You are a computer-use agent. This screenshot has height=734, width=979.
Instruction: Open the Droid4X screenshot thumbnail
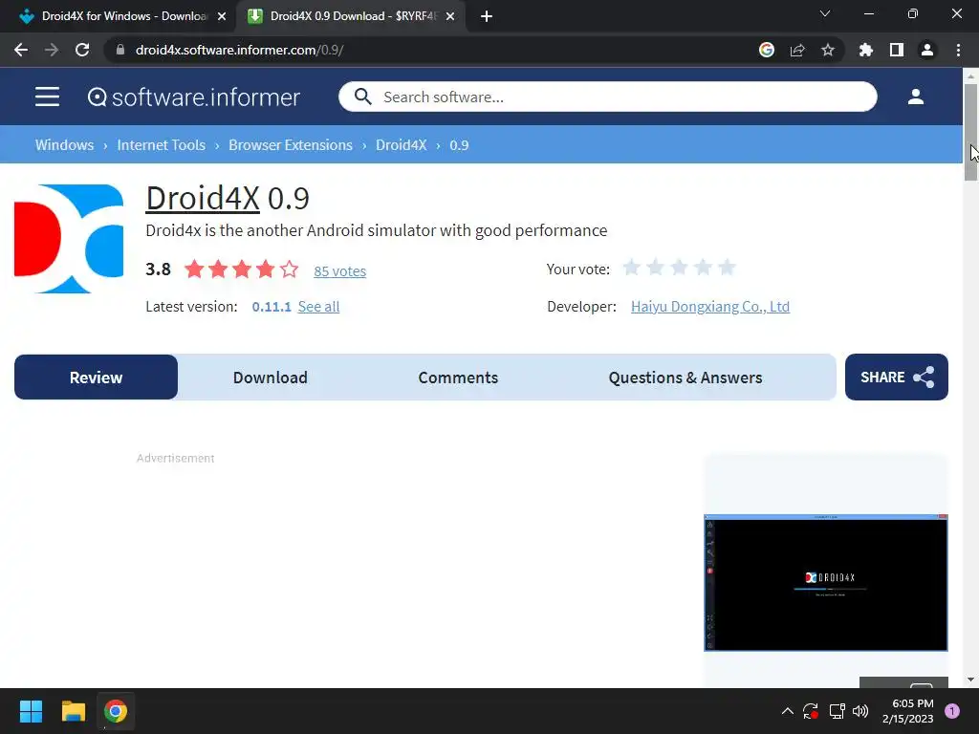tap(825, 583)
